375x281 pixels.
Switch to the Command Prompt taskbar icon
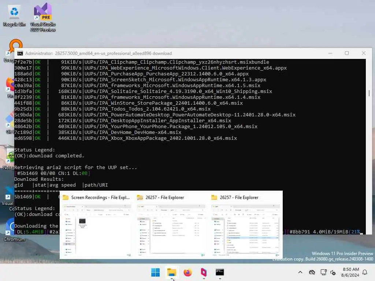point(220,272)
